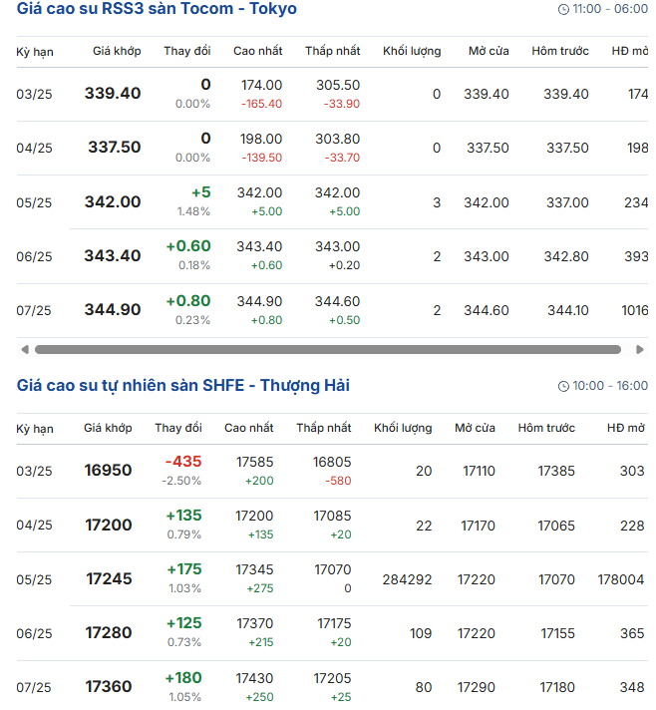Select the 'Thay đổi' header in Tocom table
The image size is (656, 710).
tap(187, 51)
